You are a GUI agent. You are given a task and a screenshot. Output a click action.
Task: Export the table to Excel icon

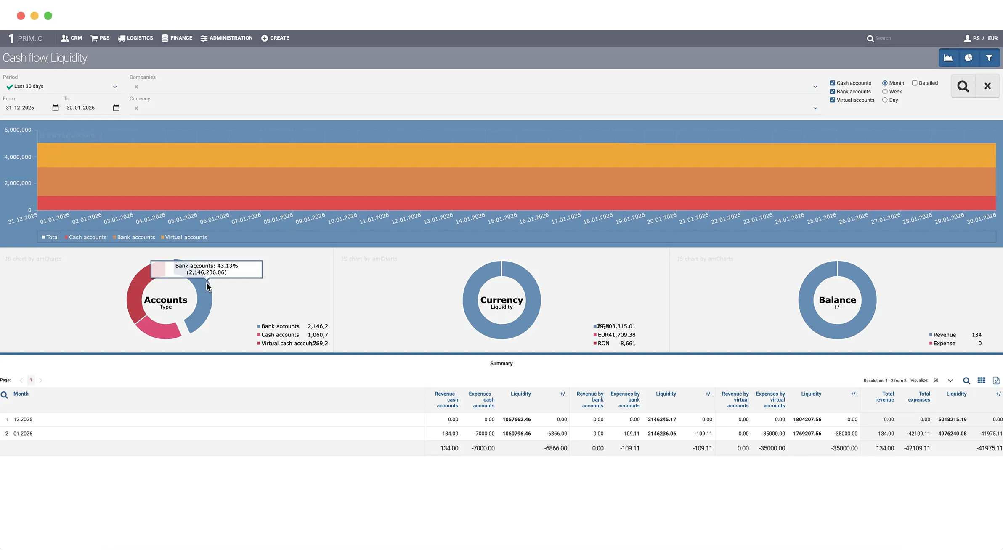[996, 381]
